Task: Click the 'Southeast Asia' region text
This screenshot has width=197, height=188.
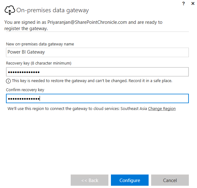Action: click(x=134, y=108)
